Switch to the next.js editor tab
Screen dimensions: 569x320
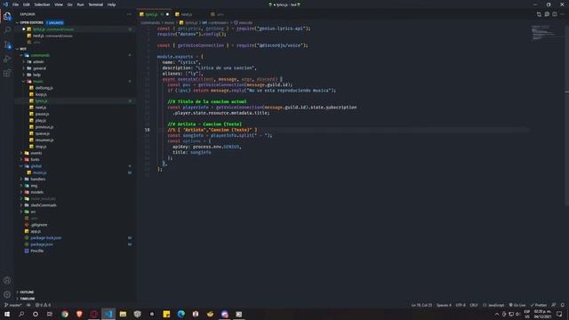pos(186,14)
